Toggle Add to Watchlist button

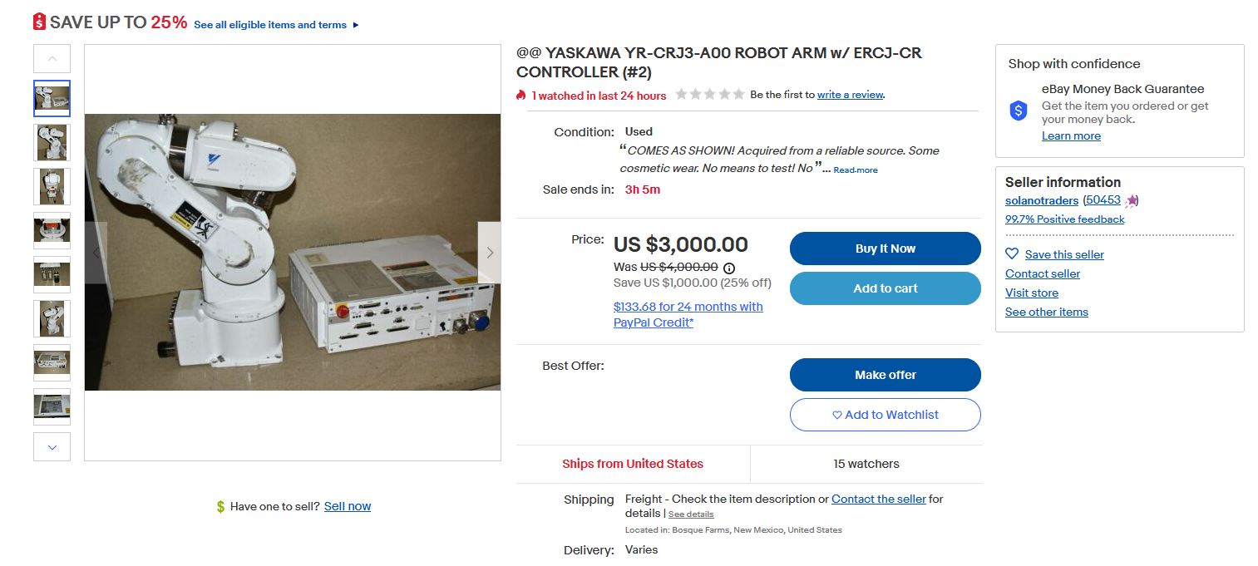pyautogui.click(x=885, y=415)
